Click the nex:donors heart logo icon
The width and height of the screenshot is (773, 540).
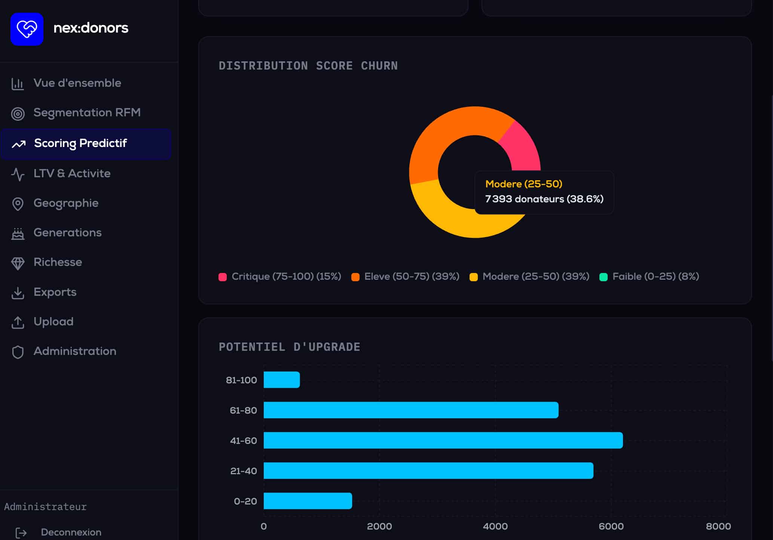tap(27, 29)
